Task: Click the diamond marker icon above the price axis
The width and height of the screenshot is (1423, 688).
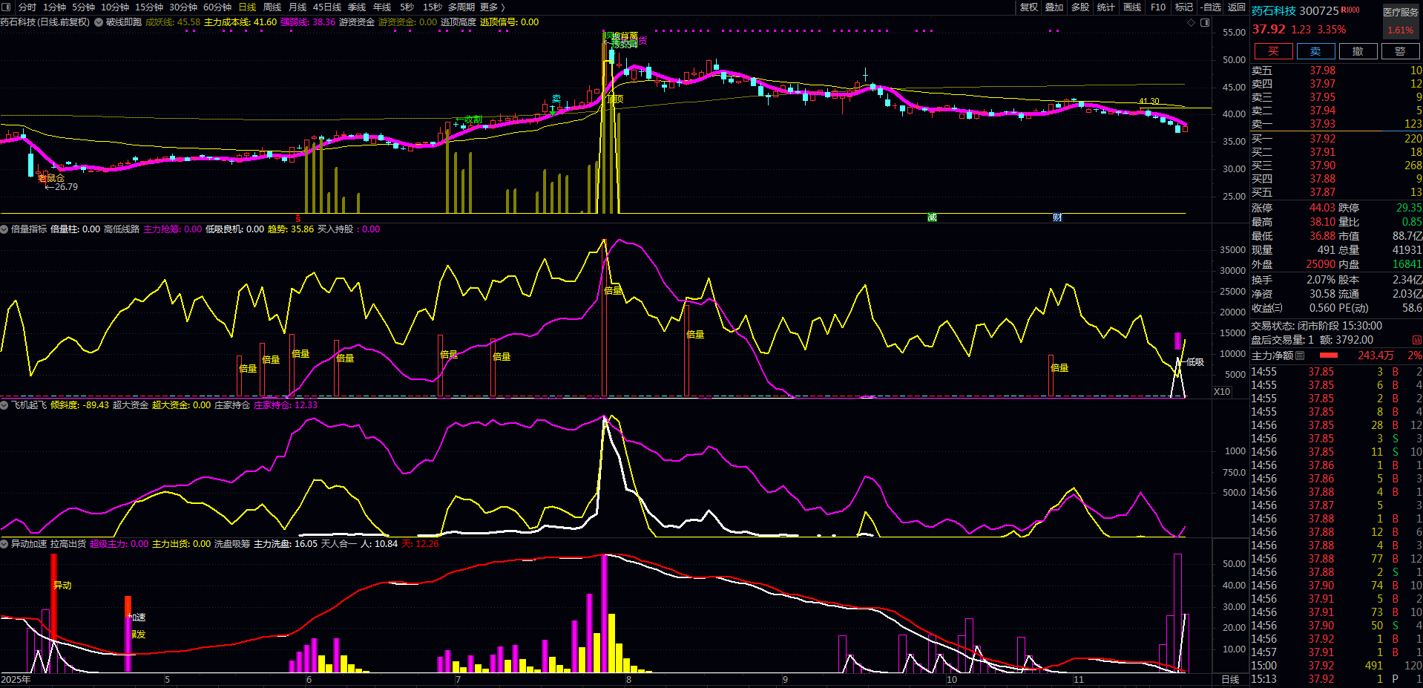Action: (x=1191, y=22)
